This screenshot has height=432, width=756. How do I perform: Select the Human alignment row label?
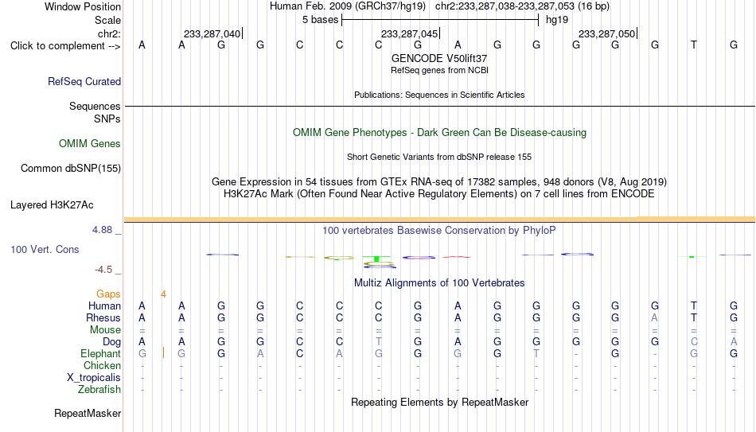click(x=104, y=306)
